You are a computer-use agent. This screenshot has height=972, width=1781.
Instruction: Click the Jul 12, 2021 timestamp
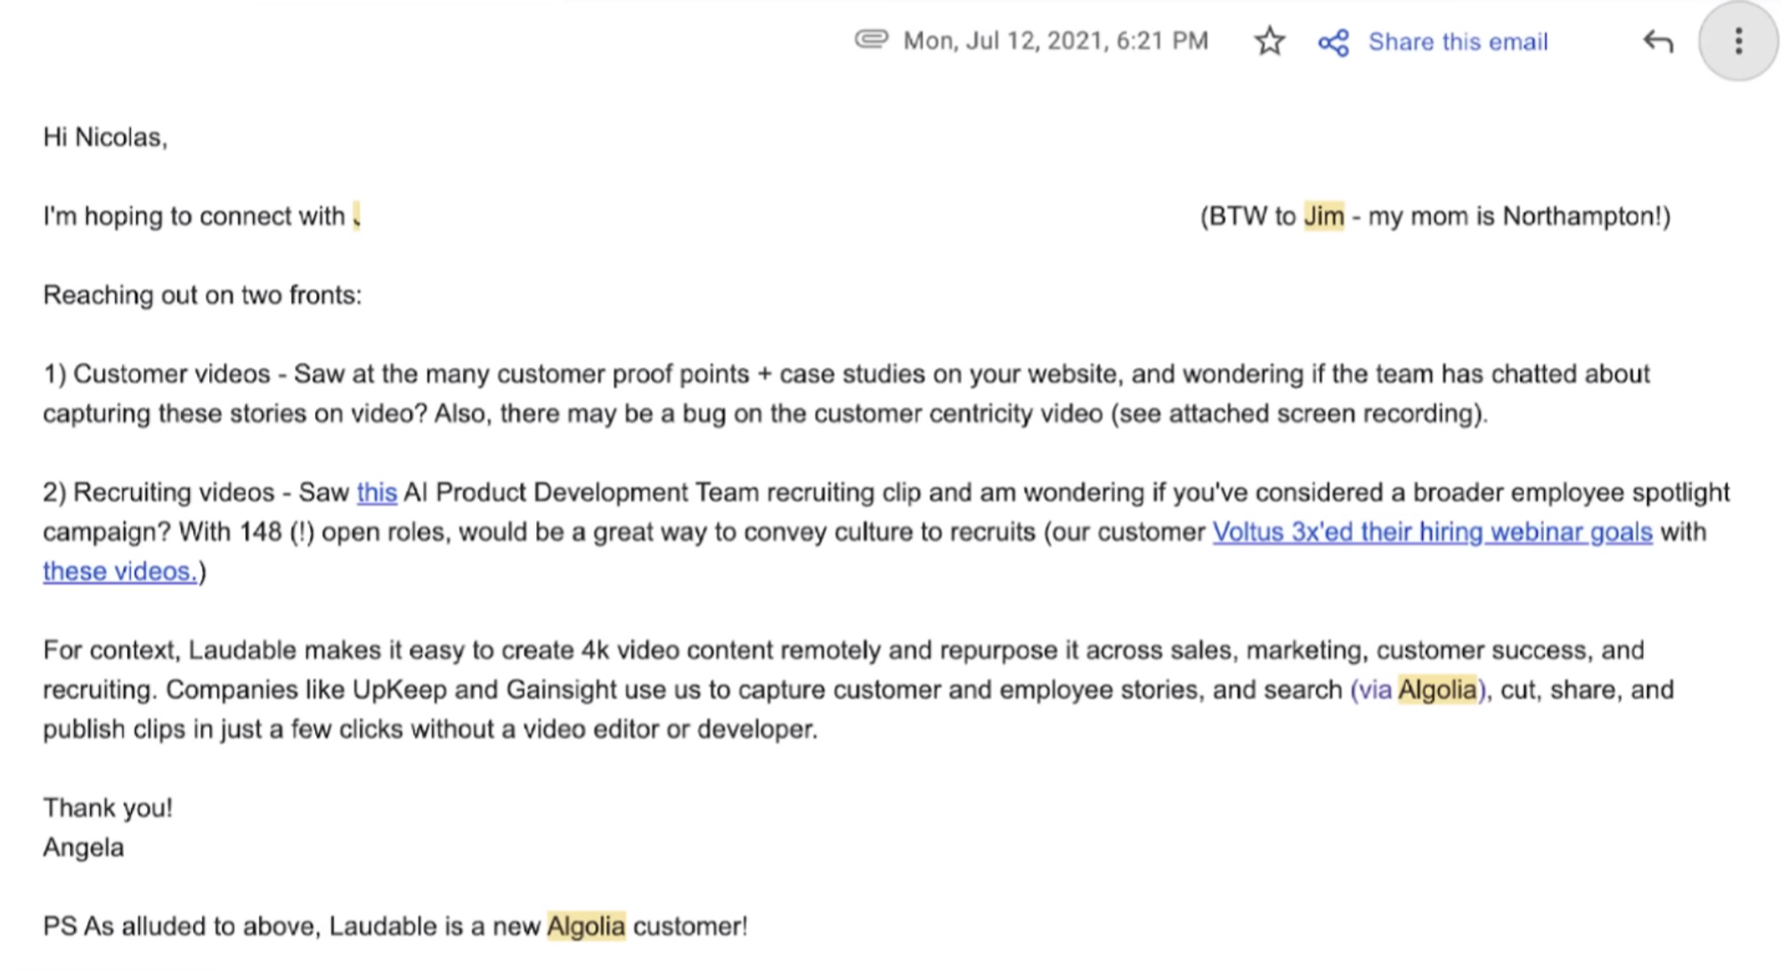[1055, 41]
